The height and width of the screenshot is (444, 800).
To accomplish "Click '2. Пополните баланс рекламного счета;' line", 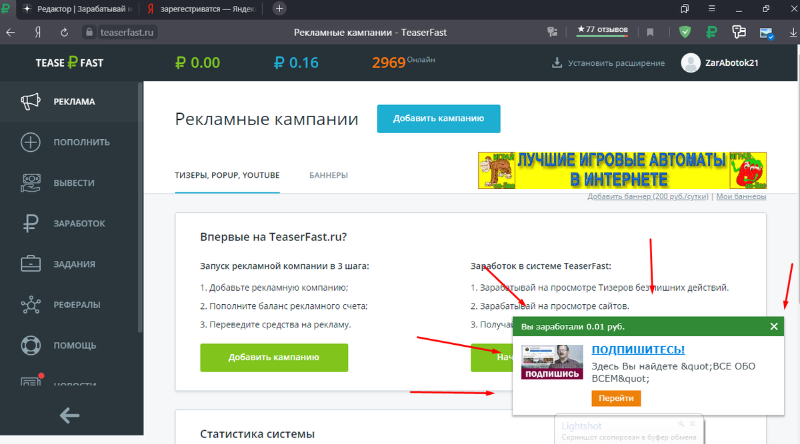I will (x=284, y=306).
